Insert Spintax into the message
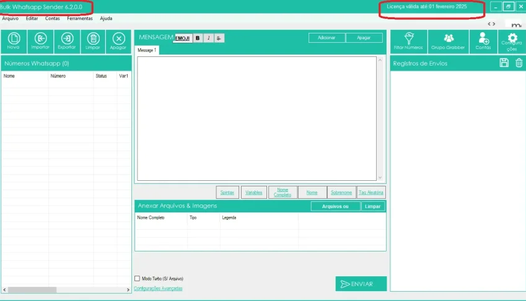526x301 pixels. pos(227,193)
